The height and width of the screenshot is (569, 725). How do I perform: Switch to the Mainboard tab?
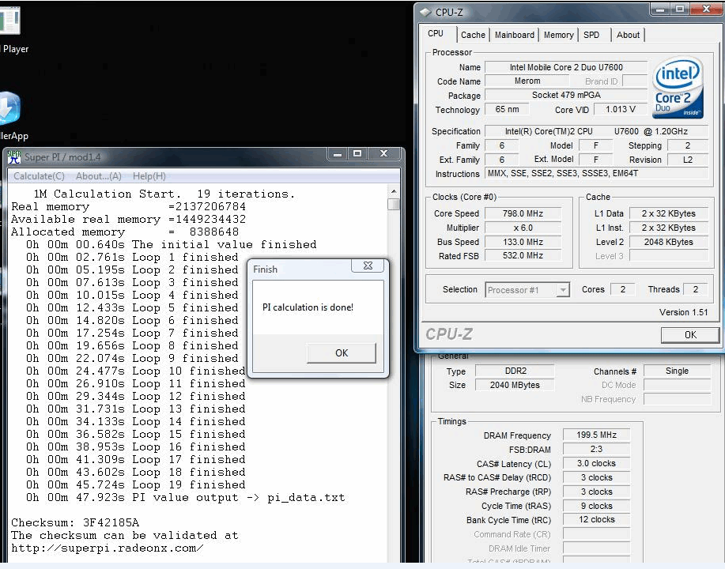[514, 35]
